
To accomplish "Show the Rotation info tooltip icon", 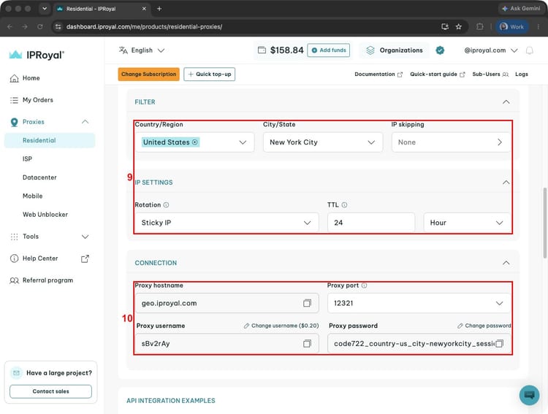I will point(166,205).
